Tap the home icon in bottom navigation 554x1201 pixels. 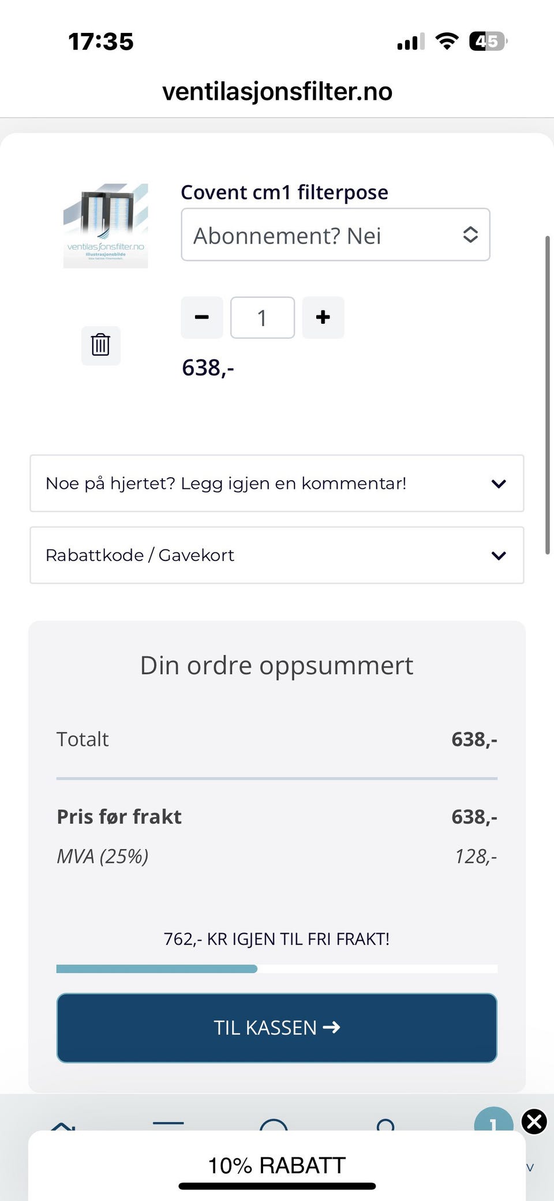click(62, 1124)
